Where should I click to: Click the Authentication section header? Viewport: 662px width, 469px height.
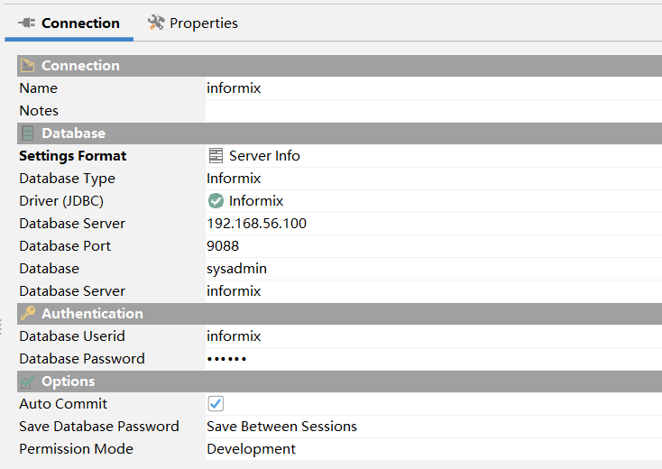pos(339,313)
